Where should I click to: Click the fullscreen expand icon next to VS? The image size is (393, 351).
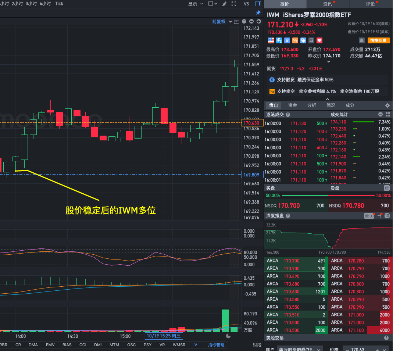point(233,4)
